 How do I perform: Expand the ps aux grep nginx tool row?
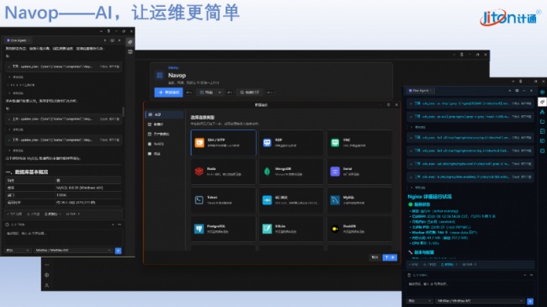click(x=470, y=117)
